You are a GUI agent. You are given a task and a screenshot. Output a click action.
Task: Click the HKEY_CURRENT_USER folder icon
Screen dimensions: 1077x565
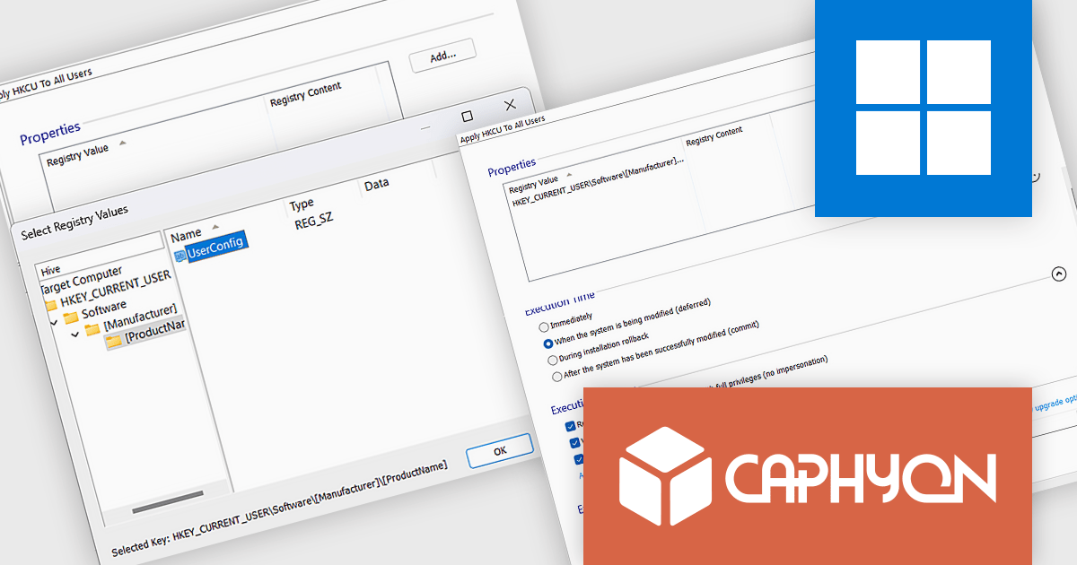pos(49,305)
